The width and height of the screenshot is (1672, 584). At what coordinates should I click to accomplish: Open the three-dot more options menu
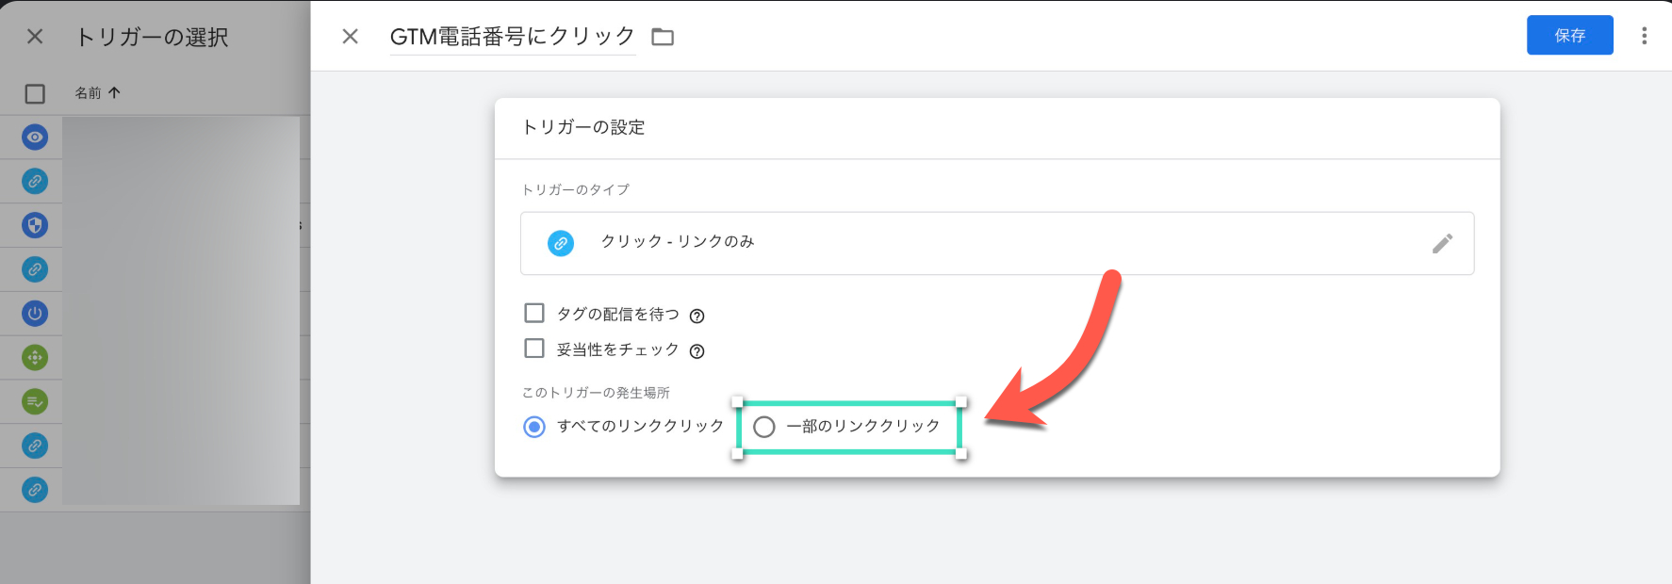(1644, 36)
